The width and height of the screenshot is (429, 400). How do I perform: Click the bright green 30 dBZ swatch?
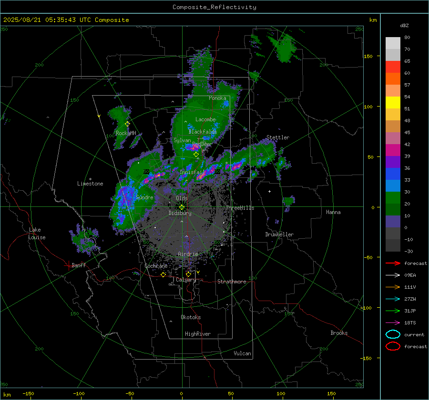(393, 198)
